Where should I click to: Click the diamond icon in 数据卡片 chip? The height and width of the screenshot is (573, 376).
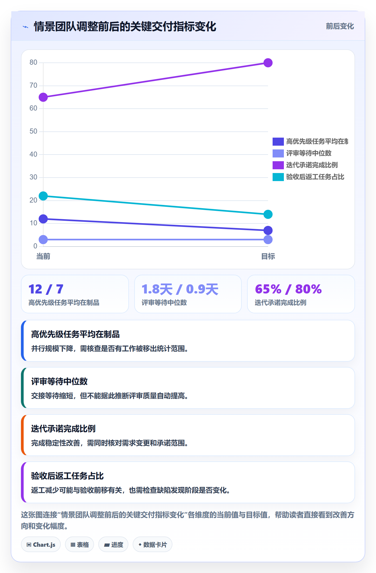tap(140, 545)
